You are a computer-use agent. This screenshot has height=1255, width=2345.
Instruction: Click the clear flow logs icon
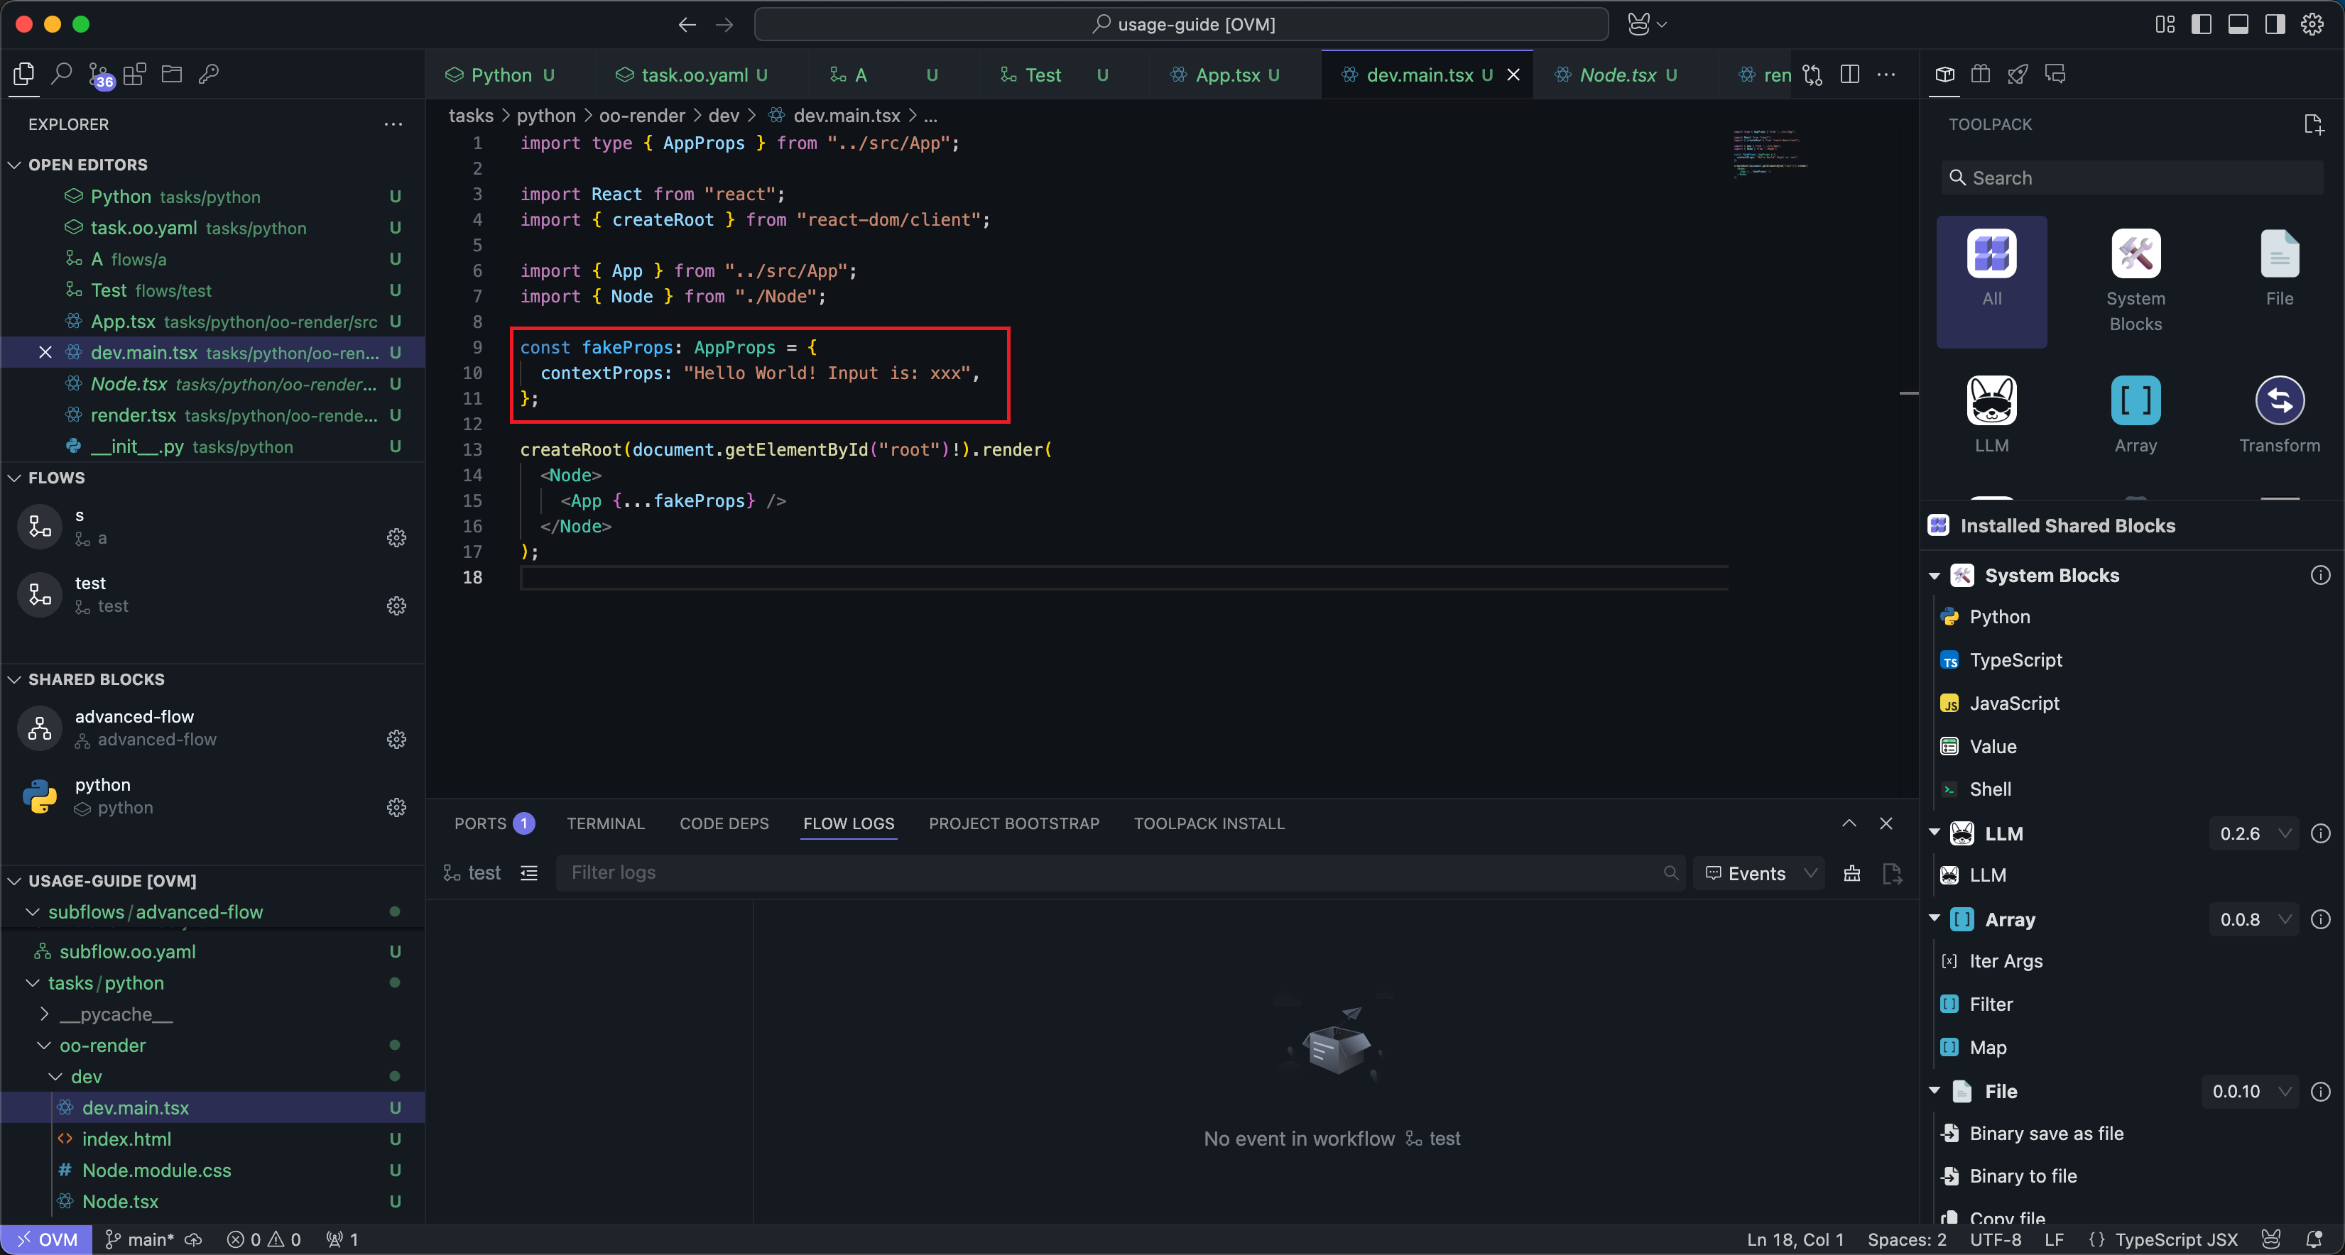[x=1851, y=874]
